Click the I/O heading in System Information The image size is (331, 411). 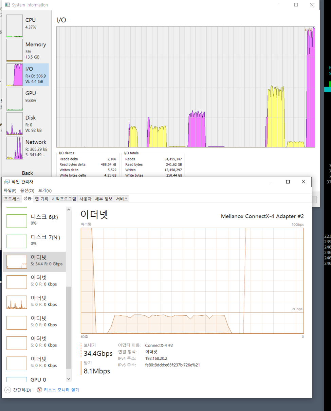pos(61,20)
